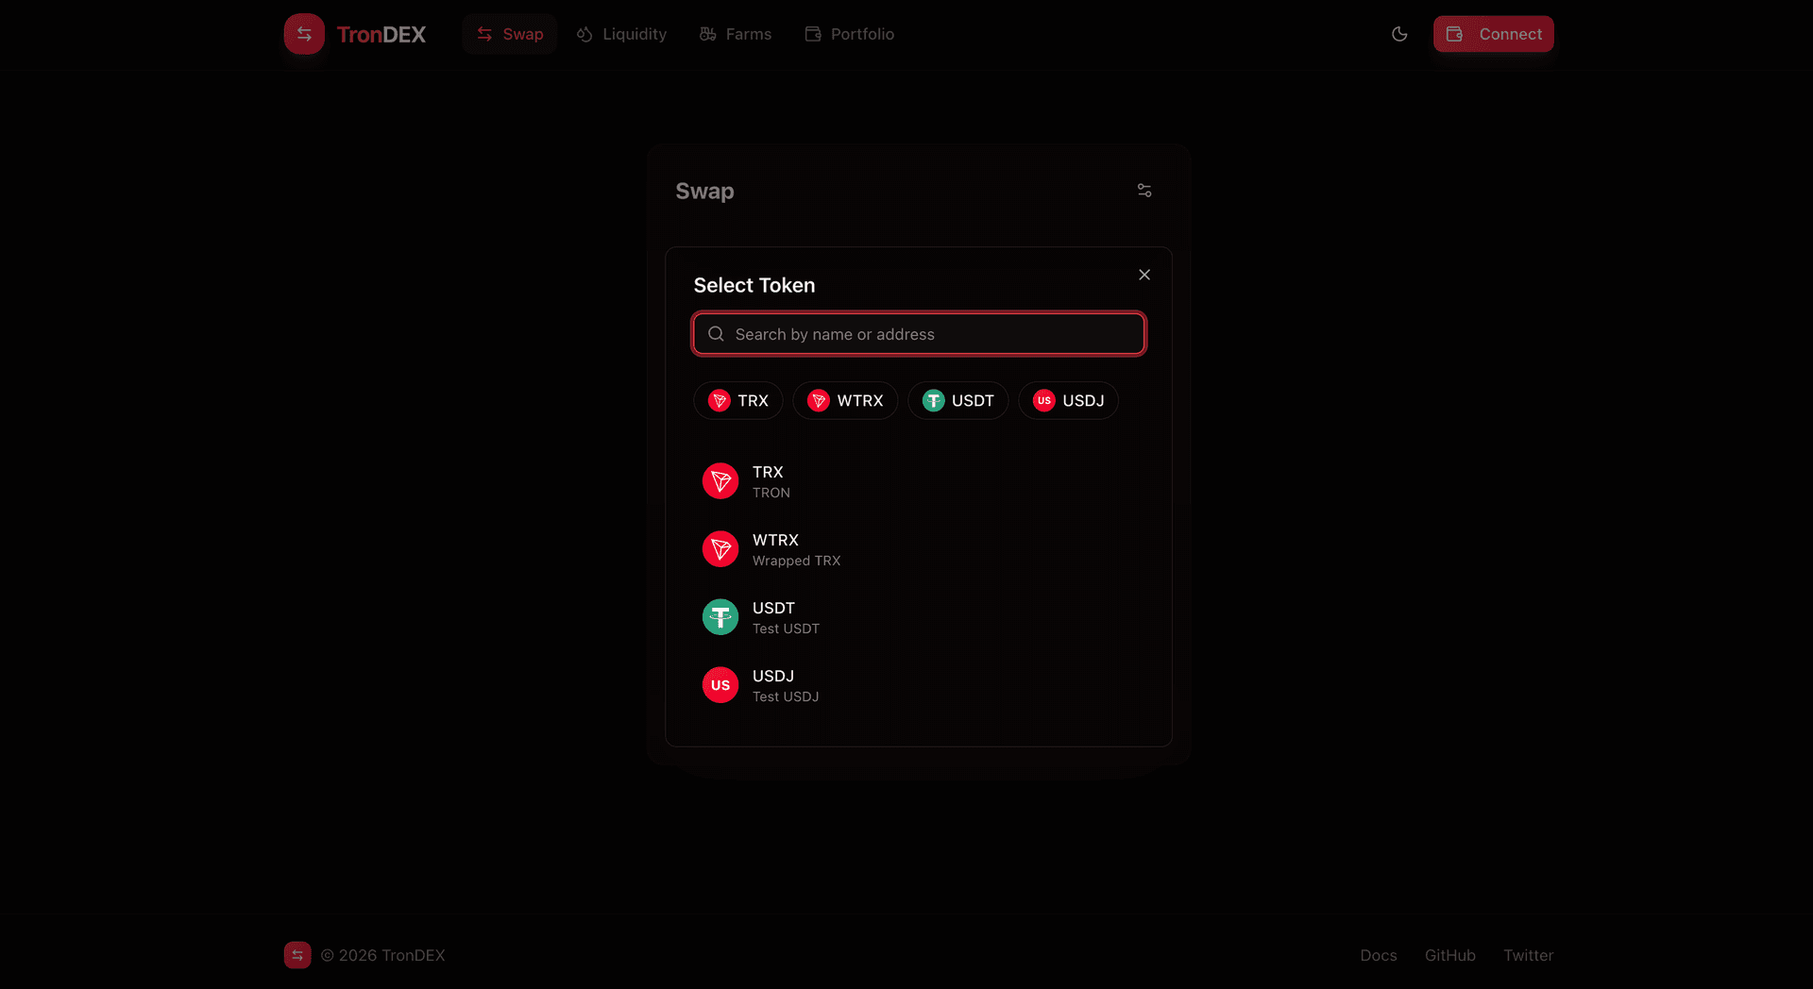The image size is (1813, 989).
Task: Visit the GitHub footer link
Action: (x=1449, y=955)
